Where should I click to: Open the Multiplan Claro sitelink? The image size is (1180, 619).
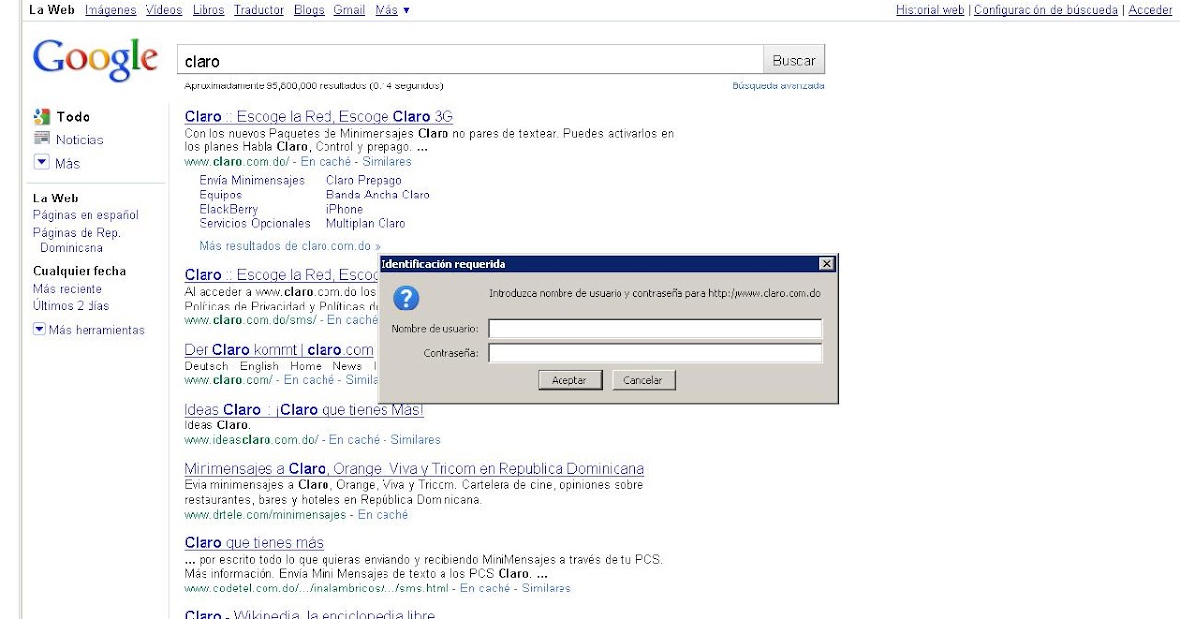click(x=366, y=223)
